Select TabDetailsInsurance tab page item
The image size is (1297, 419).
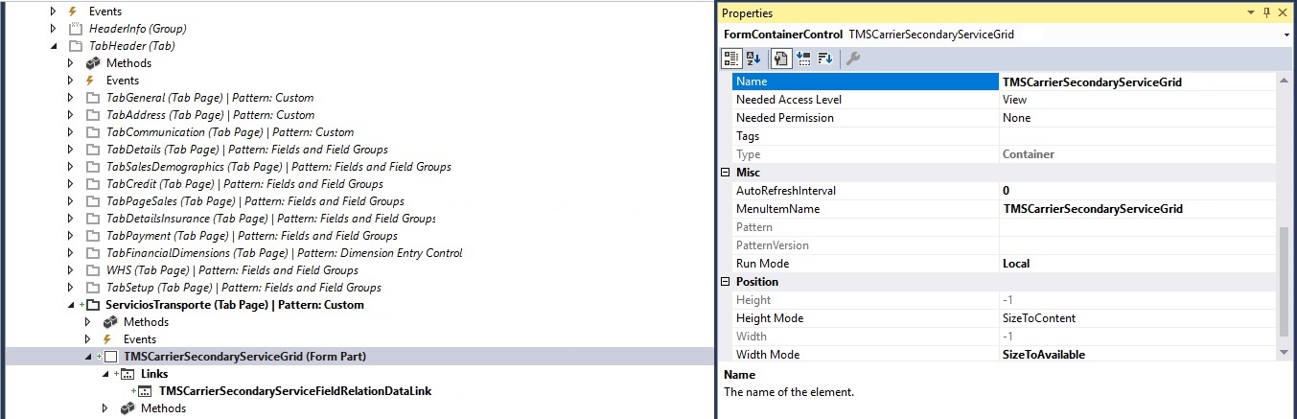(x=271, y=219)
